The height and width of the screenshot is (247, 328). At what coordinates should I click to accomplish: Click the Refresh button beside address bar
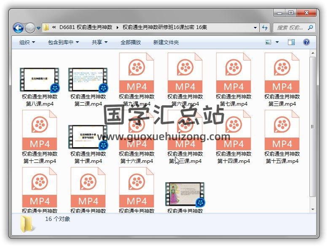click(x=265, y=27)
